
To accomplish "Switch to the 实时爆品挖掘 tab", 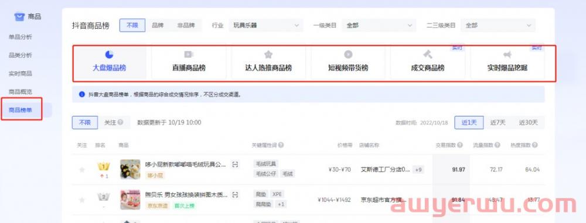I will tap(507, 63).
